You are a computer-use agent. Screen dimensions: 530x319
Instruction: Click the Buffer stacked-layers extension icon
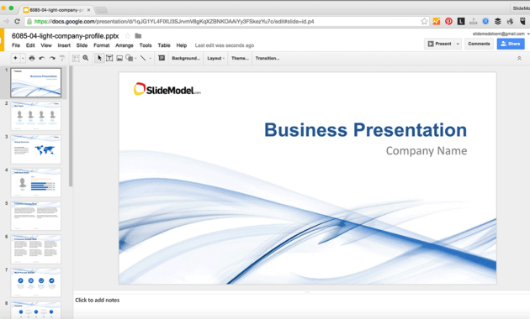tap(497, 21)
